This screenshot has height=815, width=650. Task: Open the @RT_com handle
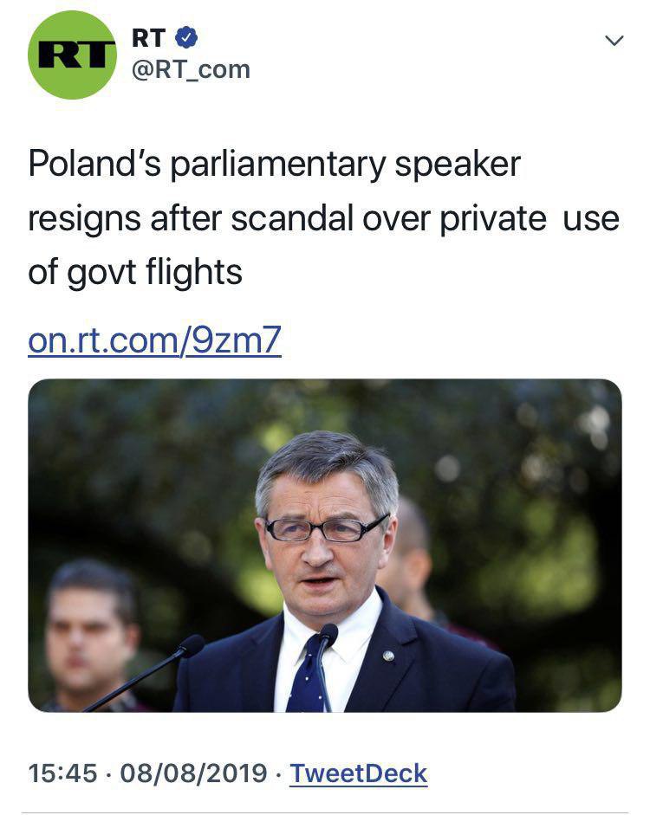tap(191, 69)
